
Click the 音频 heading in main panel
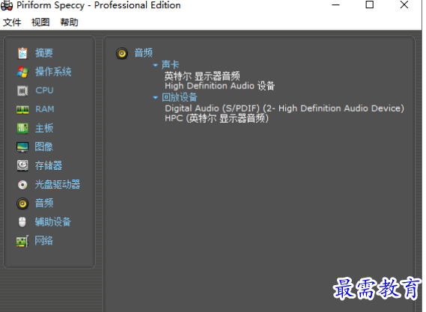pos(144,53)
